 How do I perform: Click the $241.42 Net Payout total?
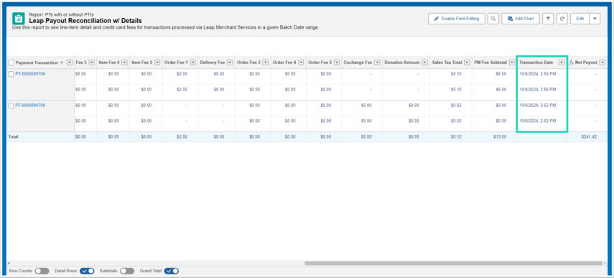pyautogui.click(x=590, y=137)
